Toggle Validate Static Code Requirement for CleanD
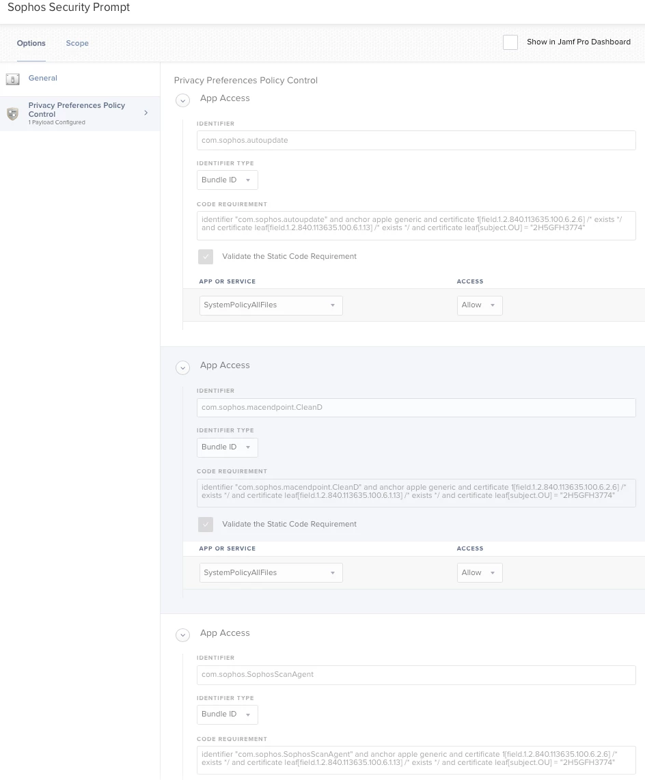The height and width of the screenshot is (780, 645). [206, 525]
